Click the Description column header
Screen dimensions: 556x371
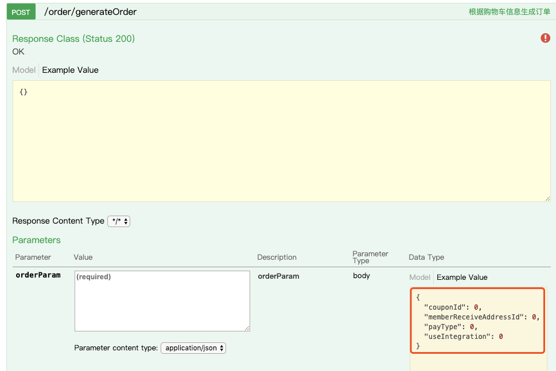pyautogui.click(x=277, y=257)
